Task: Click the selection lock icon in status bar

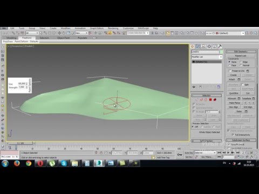Action: [x=101, y=153]
